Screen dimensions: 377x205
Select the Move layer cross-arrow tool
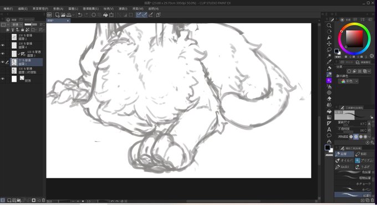[329, 44]
